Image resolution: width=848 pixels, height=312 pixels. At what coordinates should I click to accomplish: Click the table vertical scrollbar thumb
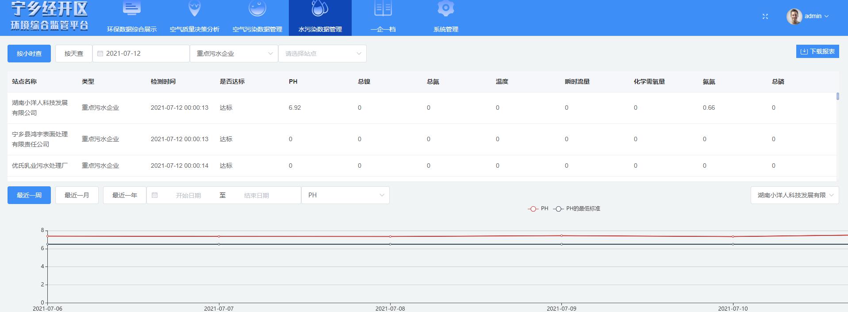[x=837, y=96]
